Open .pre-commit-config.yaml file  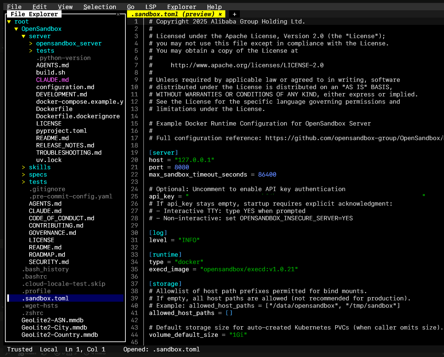[71, 196]
